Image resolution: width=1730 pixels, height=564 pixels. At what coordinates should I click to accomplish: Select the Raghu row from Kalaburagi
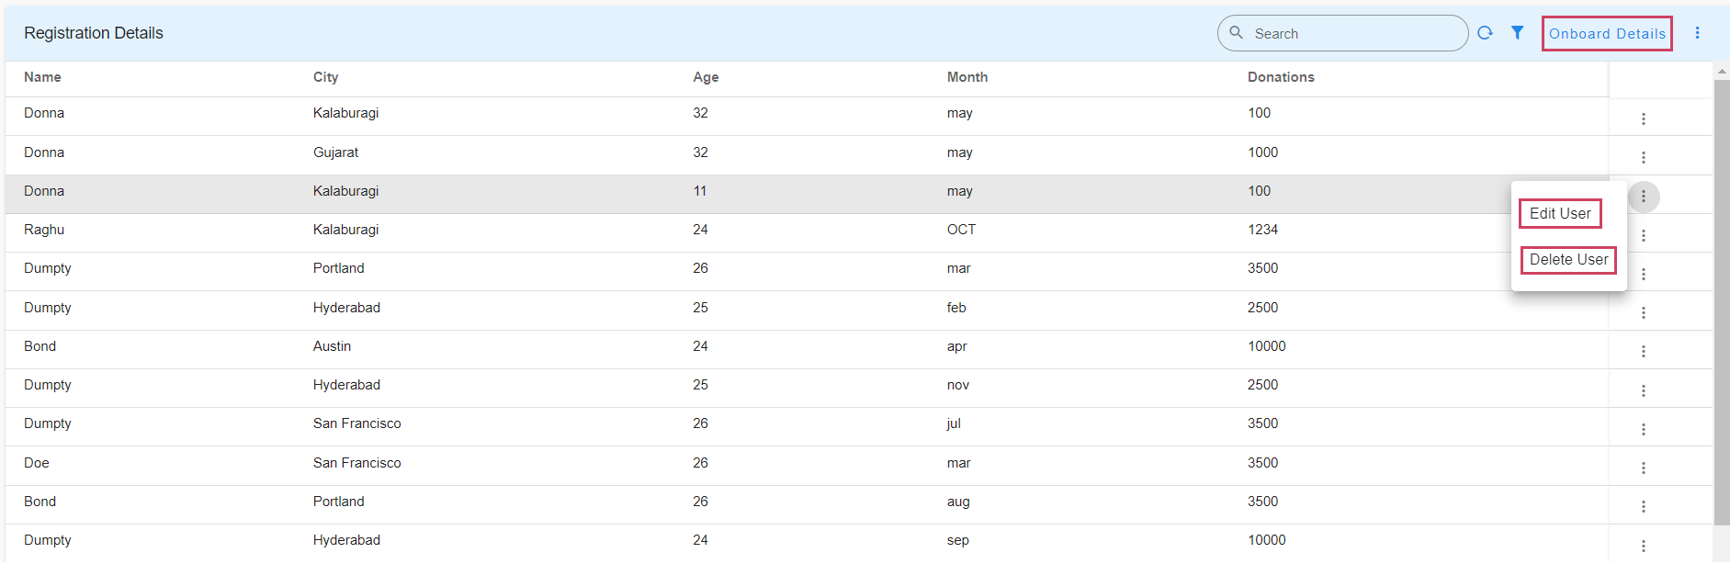(551, 230)
